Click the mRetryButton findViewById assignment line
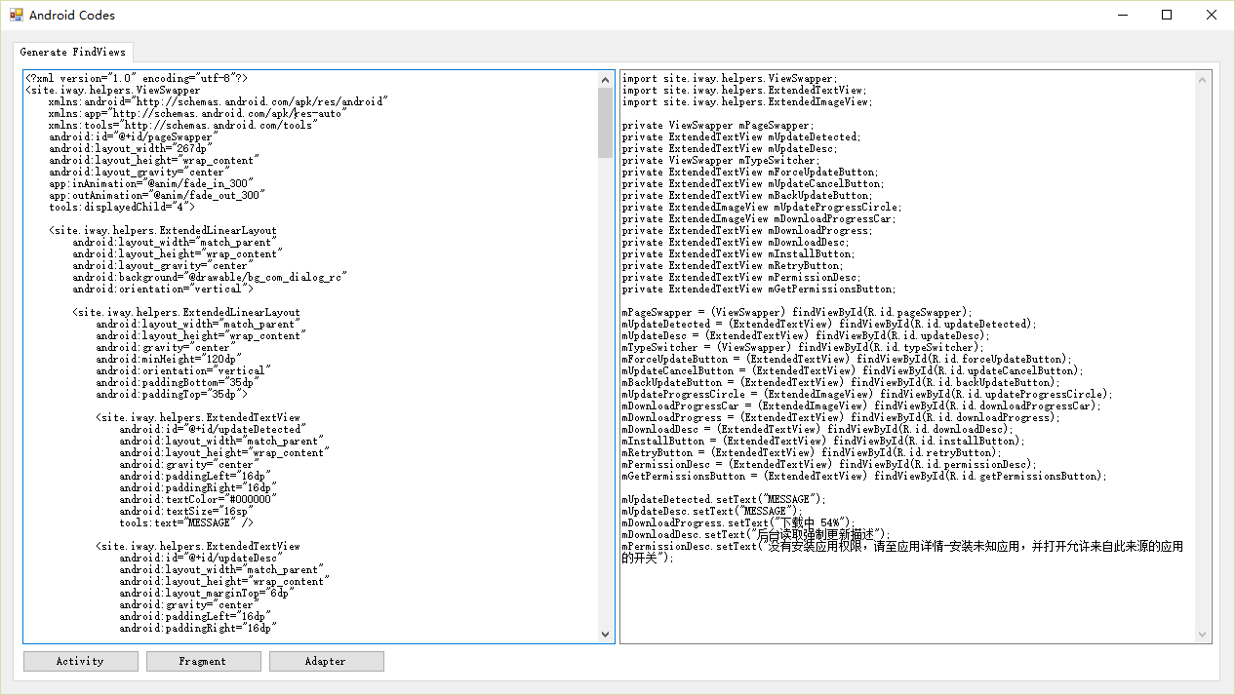The image size is (1235, 695). click(812, 452)
